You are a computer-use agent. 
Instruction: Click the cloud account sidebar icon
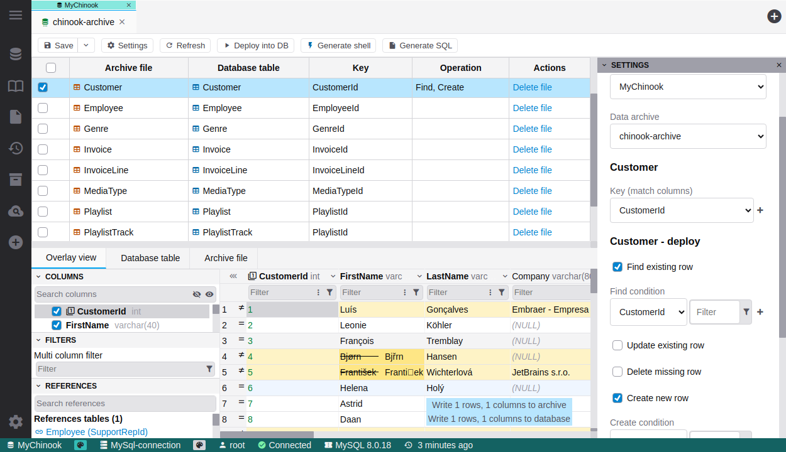click(x=16, y=212)
